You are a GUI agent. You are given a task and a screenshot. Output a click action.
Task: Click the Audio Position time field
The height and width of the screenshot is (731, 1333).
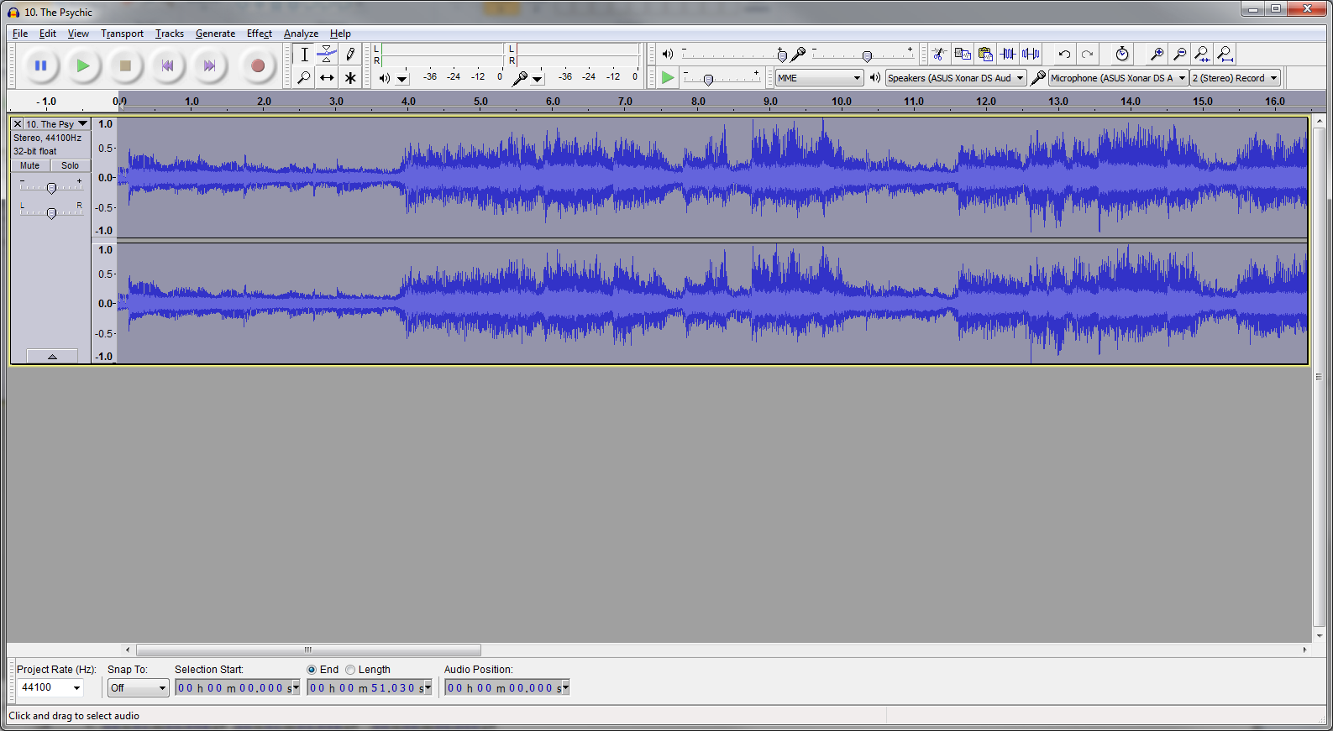(507, 688)
